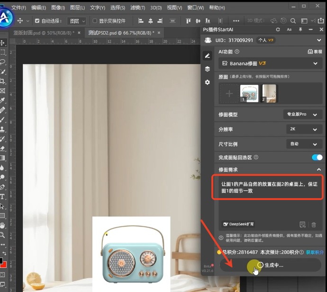Image resolution: width=327 pixels, height=292 pixels.
Task: Click the refresh icon in StartAI panel header
Action: point(278,29)
